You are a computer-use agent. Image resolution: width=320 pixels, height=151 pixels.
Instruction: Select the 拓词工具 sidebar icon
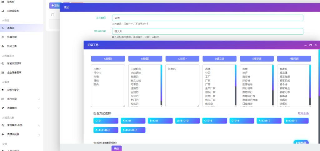tap(3, 46)
